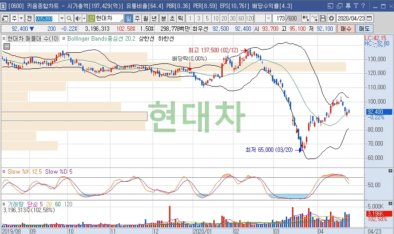Click the 현대차 stock name box corner
Screen dimensions: 394x234
pos(122,20)
